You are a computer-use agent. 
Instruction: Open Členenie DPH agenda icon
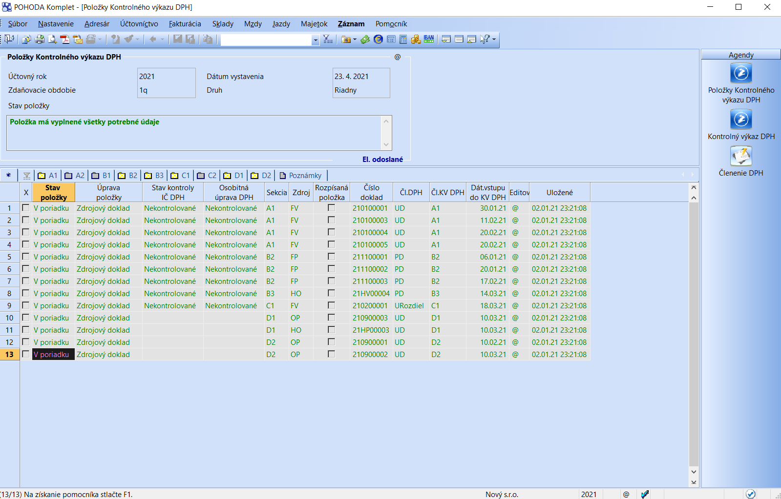(741, 156)
